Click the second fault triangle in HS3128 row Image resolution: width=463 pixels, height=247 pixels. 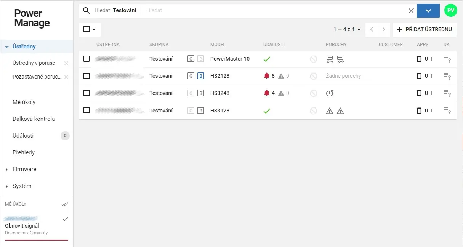click(x=340, y=111)
